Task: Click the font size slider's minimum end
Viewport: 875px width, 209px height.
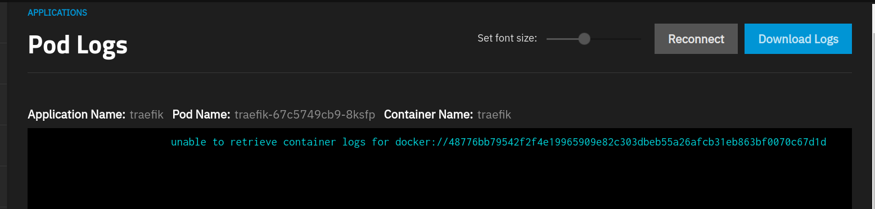Action: click(x=548, y=39)
